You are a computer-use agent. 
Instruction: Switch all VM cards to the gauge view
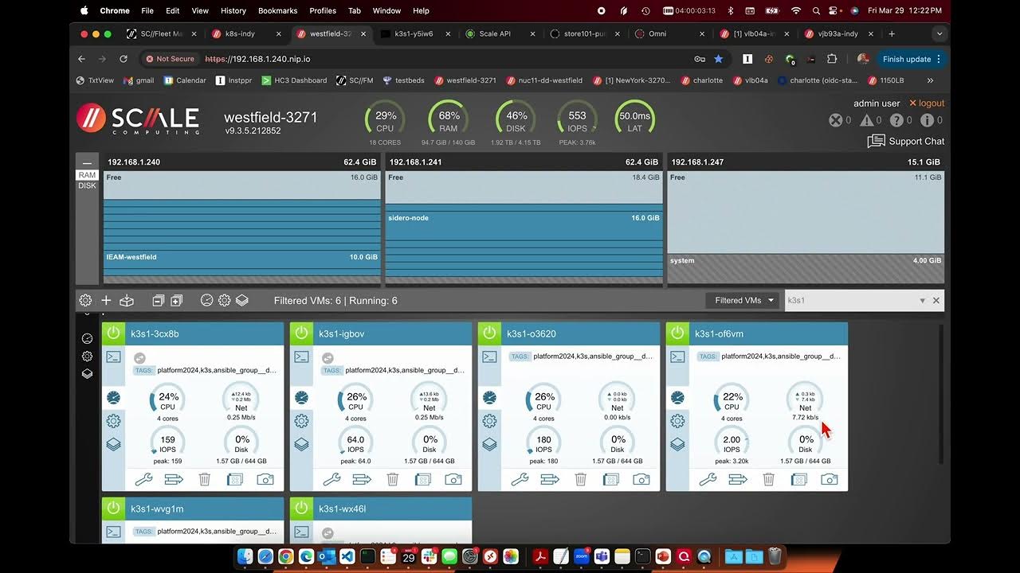click(207, 300)
